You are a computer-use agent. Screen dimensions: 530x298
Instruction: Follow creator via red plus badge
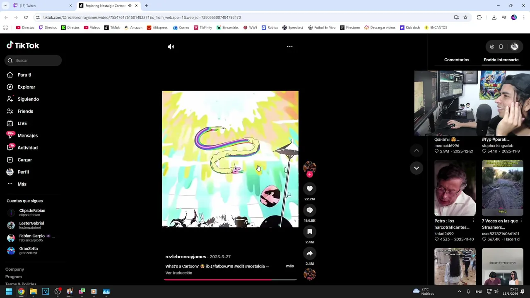click(310, 175)
